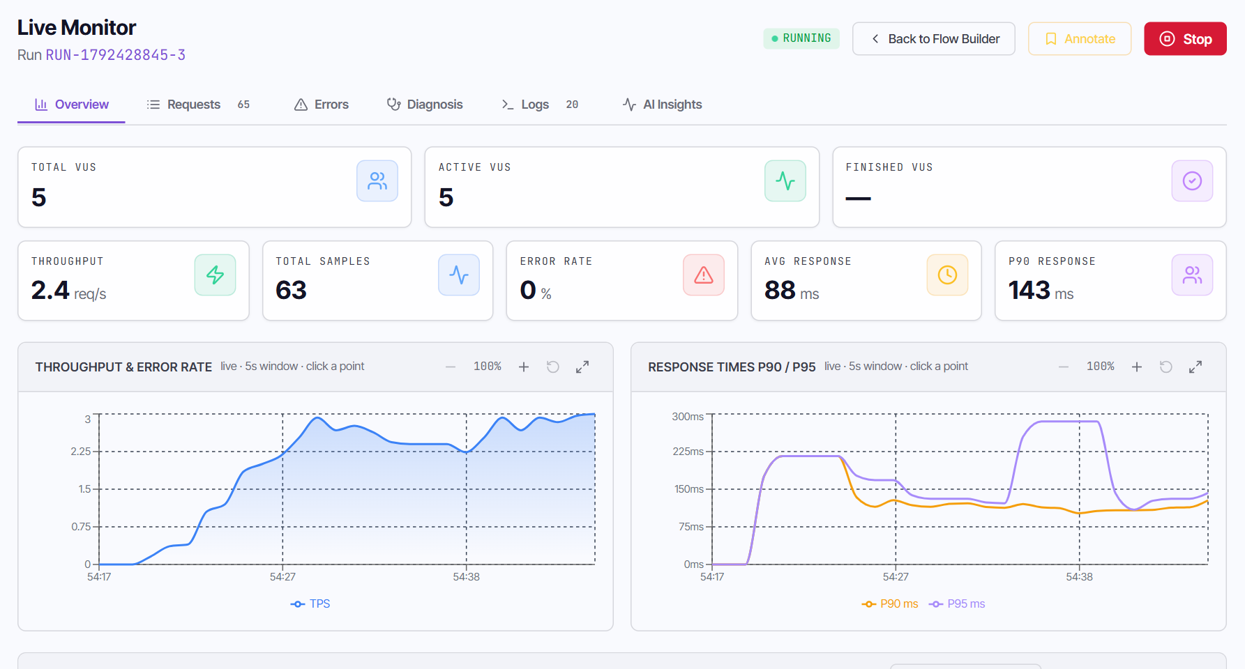Click the Throughput lightning bolt icon
Viewport: 1245px width, 669px height.
click(x=215, y=275)
